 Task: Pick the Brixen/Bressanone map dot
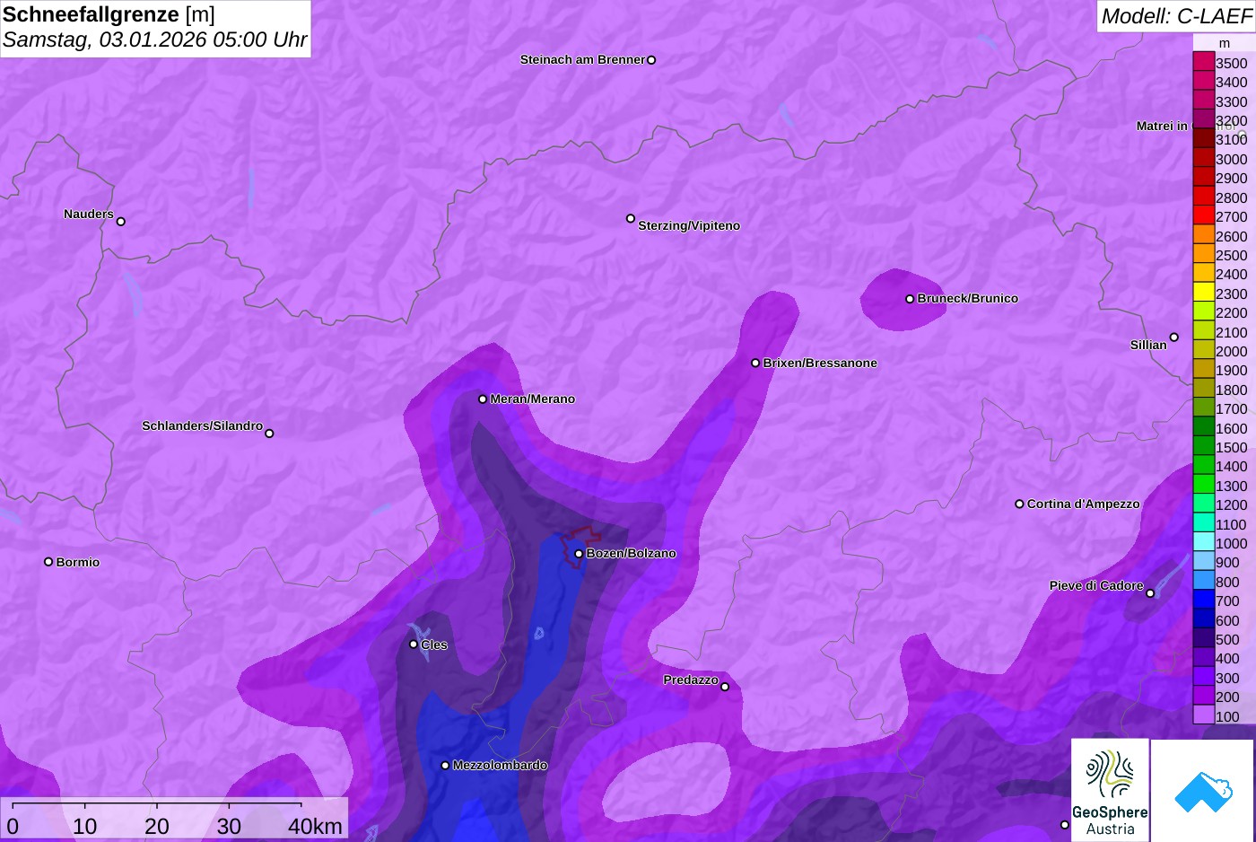[x=755, y=363]
